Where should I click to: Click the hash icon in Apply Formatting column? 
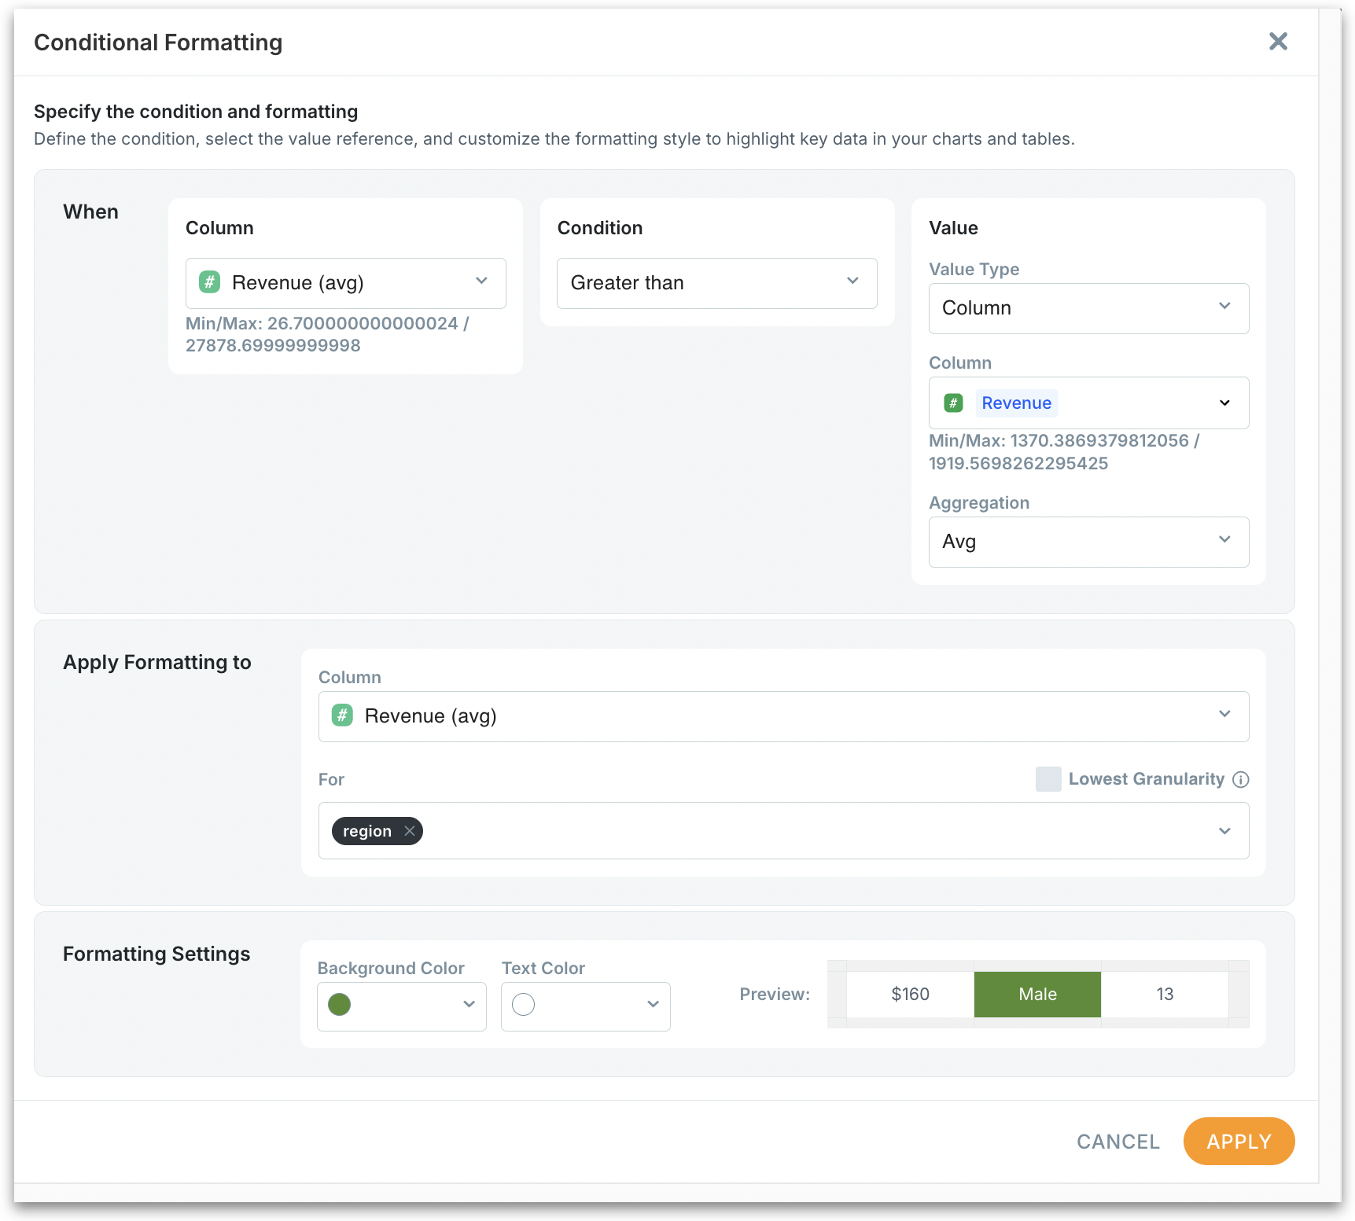click(x=342, y=715)
